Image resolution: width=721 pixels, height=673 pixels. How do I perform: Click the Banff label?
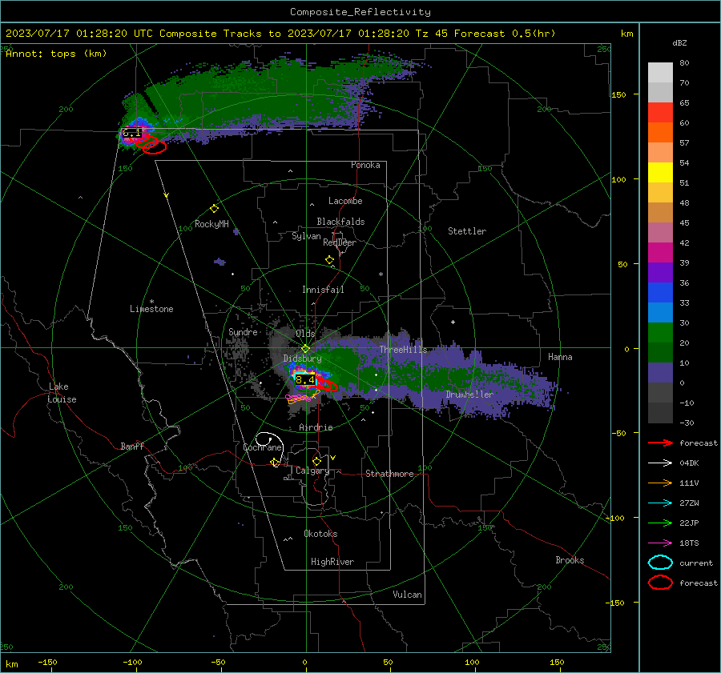(x=132, y=446)
